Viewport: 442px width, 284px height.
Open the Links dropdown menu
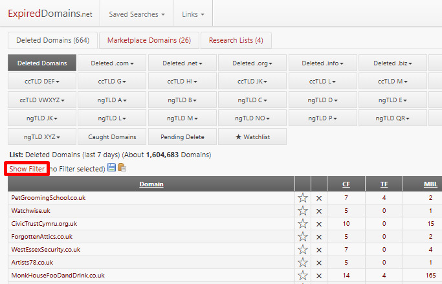pos(193,14)
